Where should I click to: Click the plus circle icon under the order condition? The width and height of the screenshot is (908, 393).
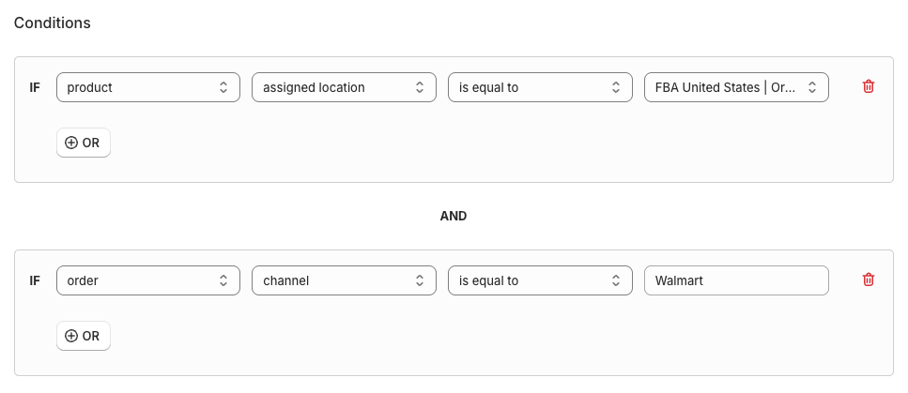(71, 336)
